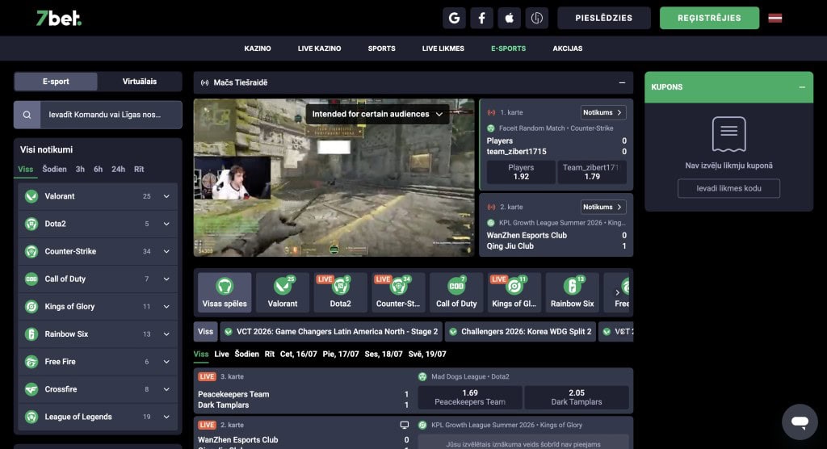Open Notikums for the 2. karte match
This screenshot has width=827, height=449.
[x=602, y=207]
